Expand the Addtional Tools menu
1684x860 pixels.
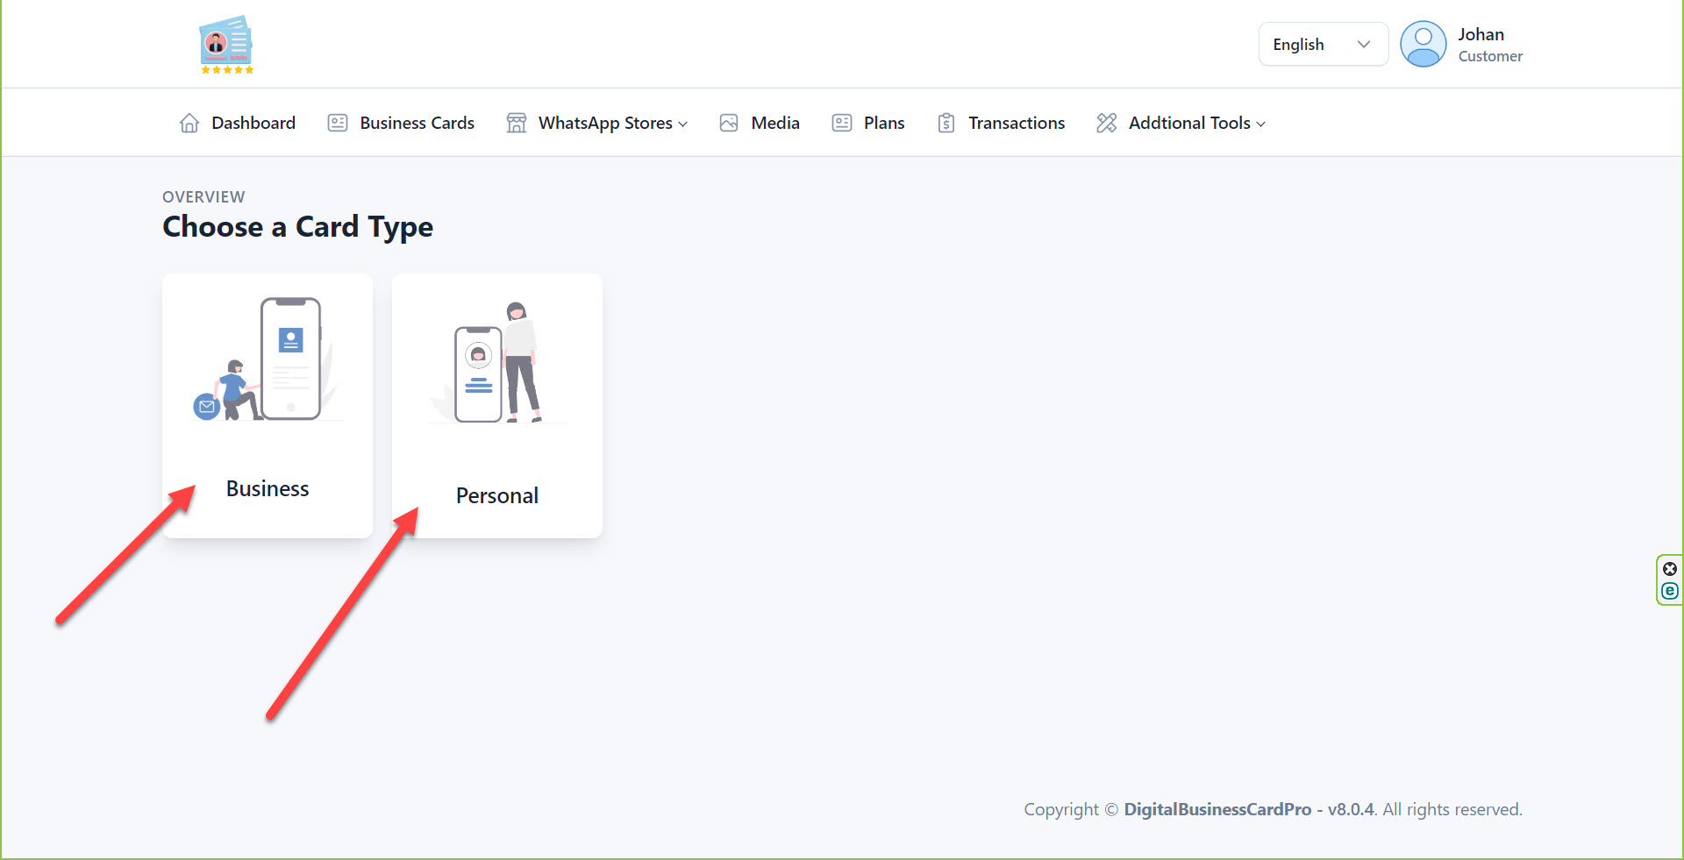[x=1196, y=123]
